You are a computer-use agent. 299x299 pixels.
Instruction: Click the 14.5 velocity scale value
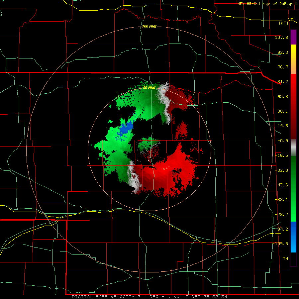(x=283, y=126)
